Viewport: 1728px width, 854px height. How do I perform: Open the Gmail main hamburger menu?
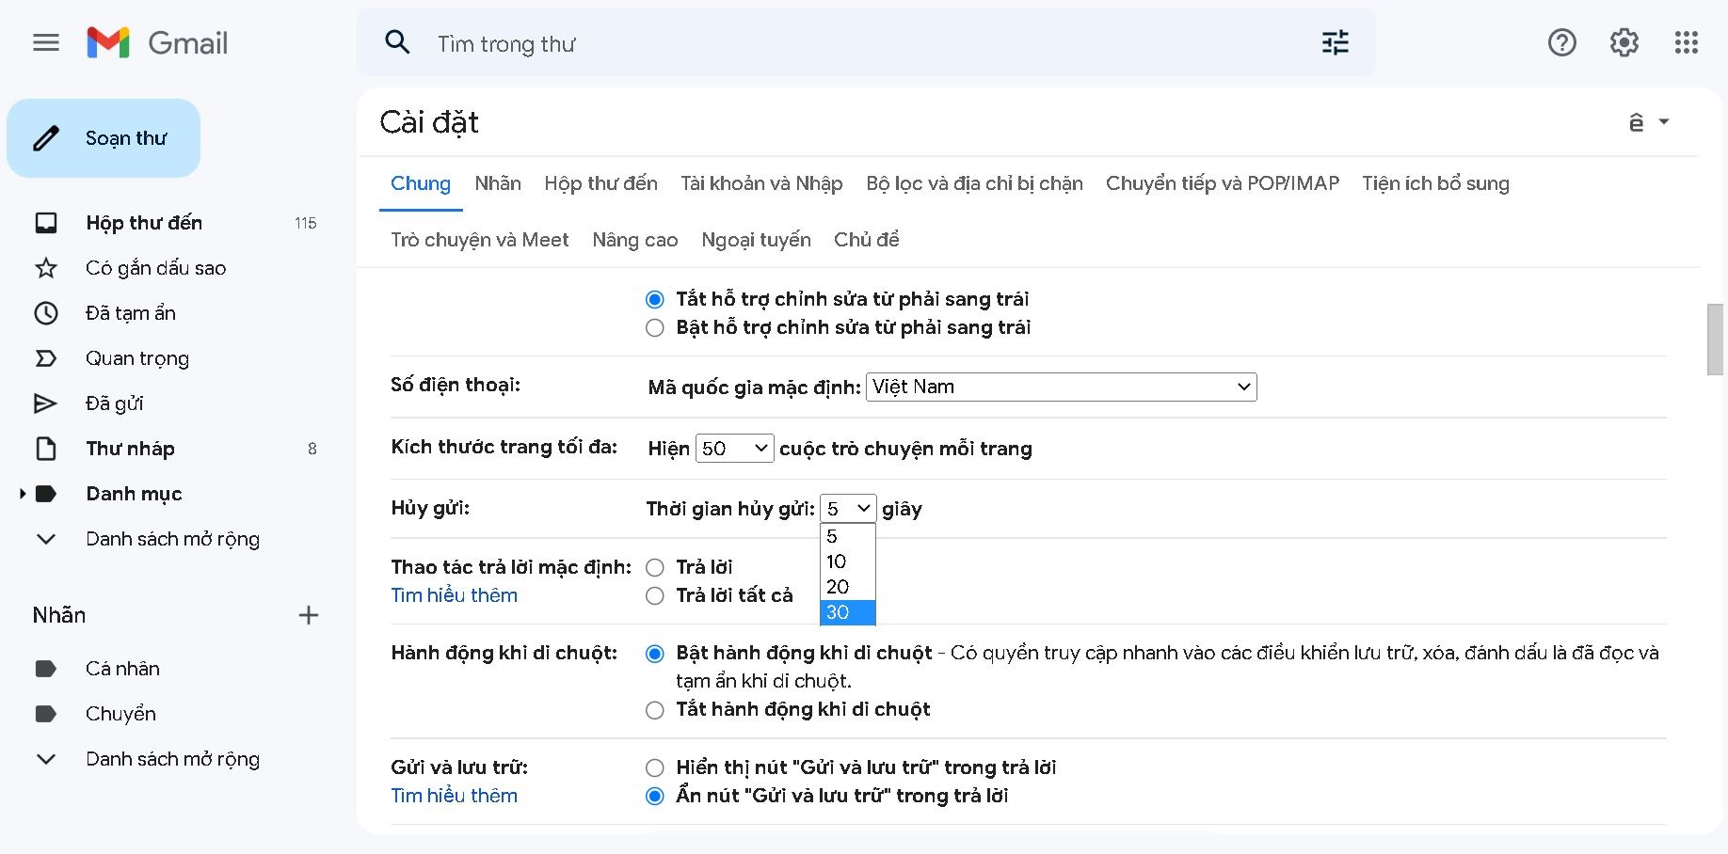tap(45, 42)
